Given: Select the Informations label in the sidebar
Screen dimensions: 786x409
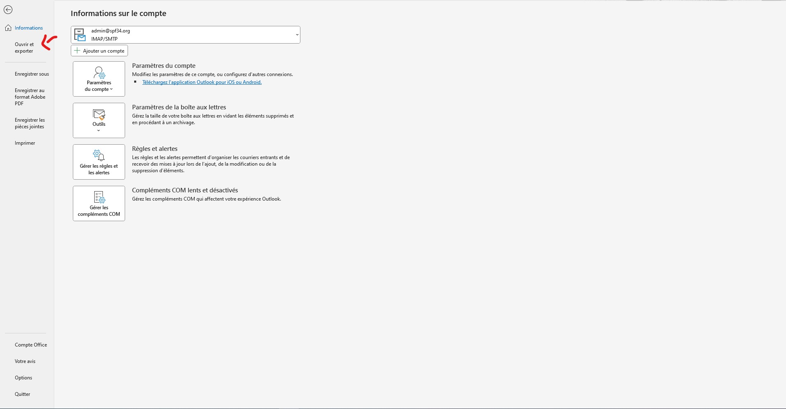Looking at the screenshot, I should click(29, 28).
